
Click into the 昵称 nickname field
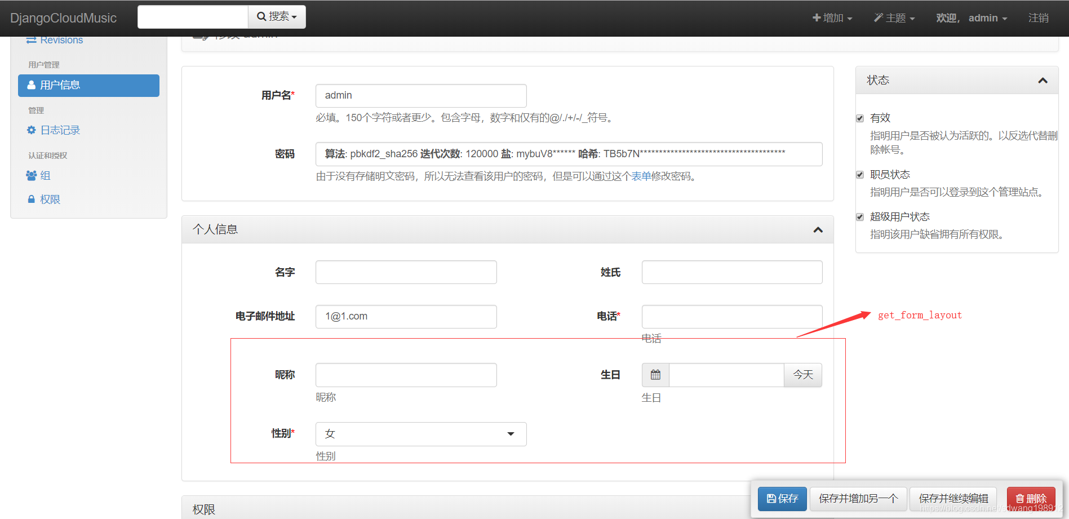click(406, 375)
